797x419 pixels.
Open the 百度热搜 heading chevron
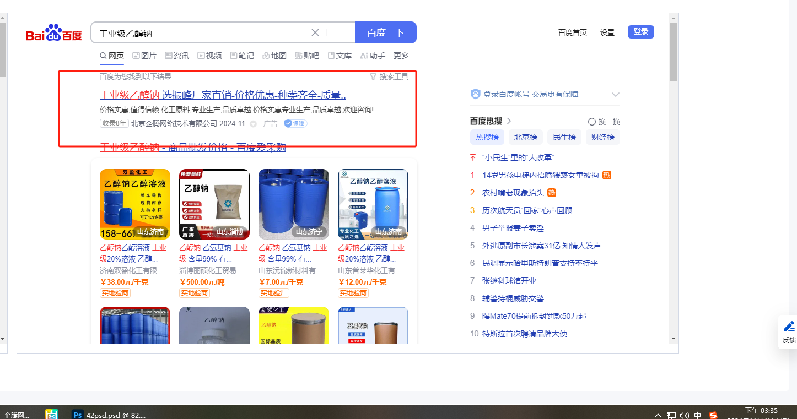coord(509,121)
